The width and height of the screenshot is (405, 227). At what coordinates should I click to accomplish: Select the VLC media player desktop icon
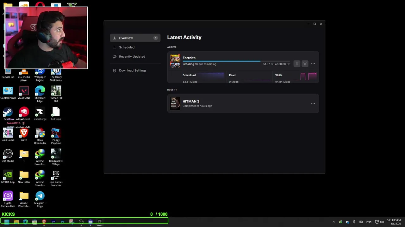(x=24, y=75)
